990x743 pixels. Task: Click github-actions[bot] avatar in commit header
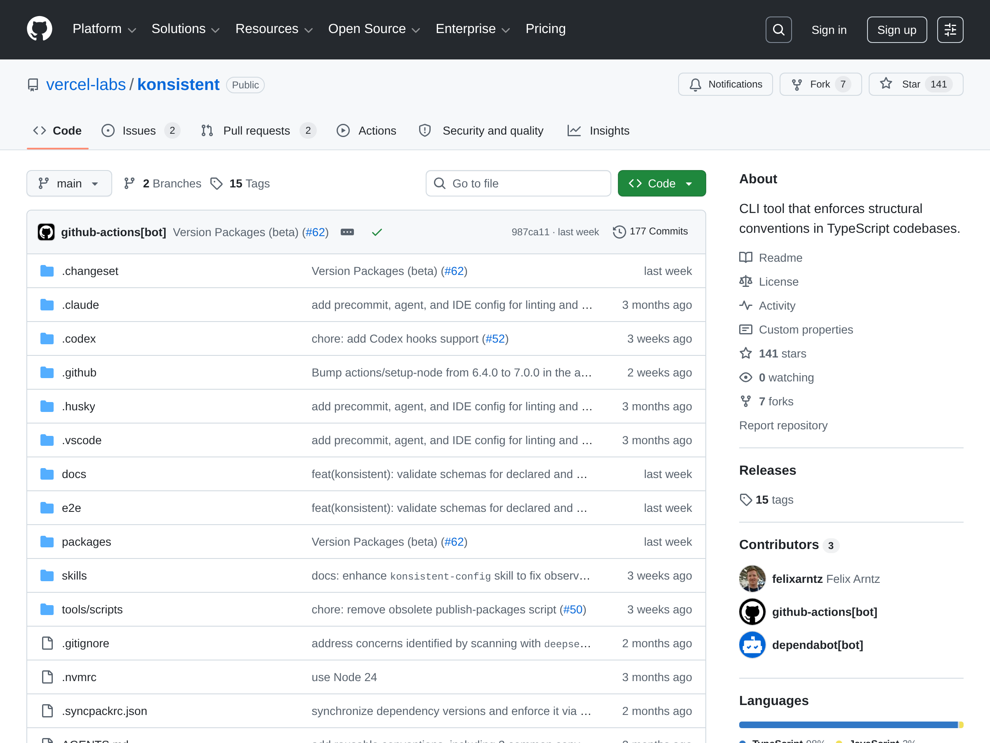pyautogui.click(x=46, y=232)
